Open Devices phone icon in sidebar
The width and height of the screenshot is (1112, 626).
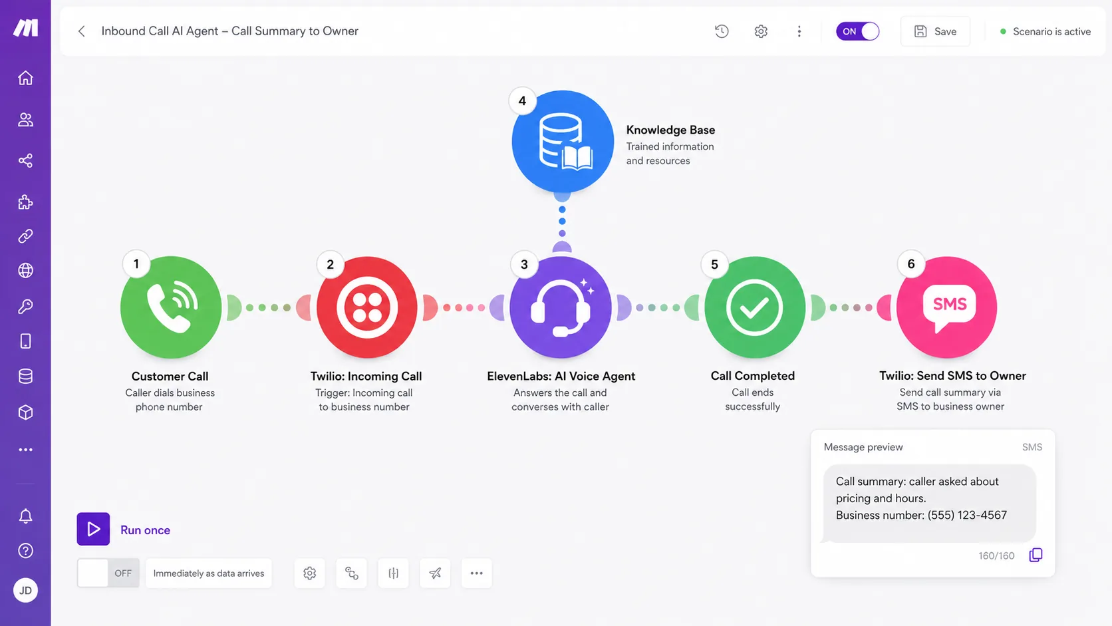point(25,341)
